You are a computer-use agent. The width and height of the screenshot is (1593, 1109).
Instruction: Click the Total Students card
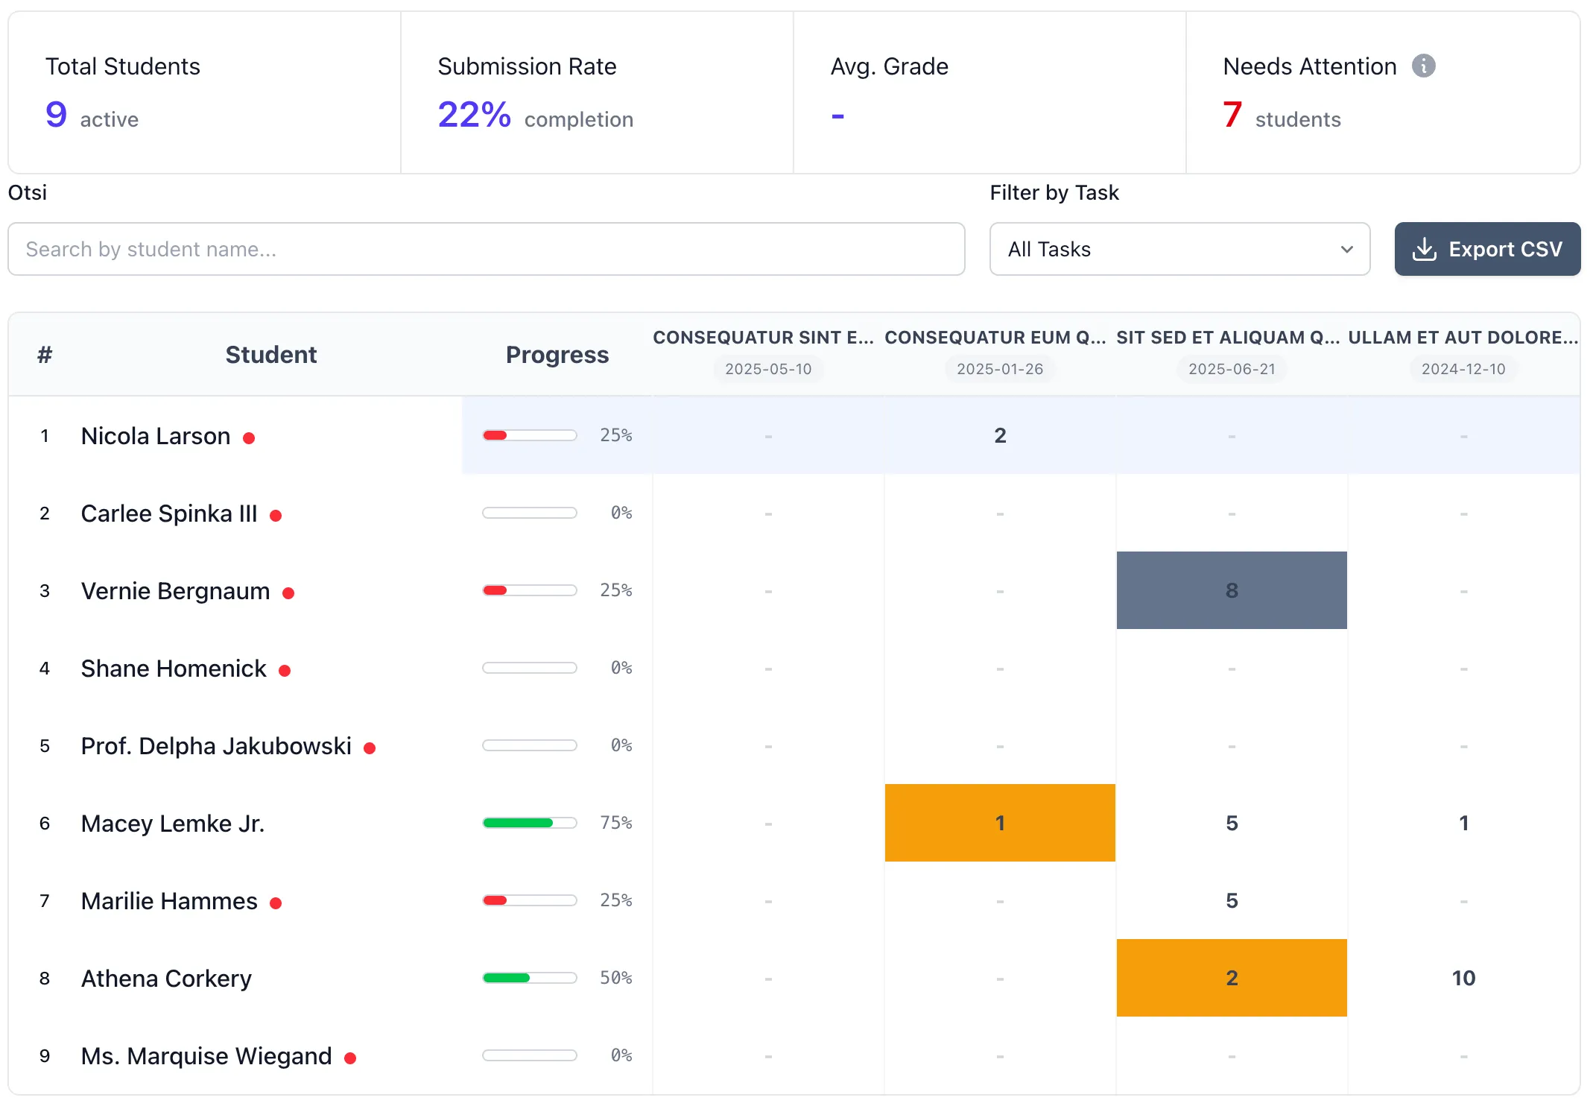205,92
